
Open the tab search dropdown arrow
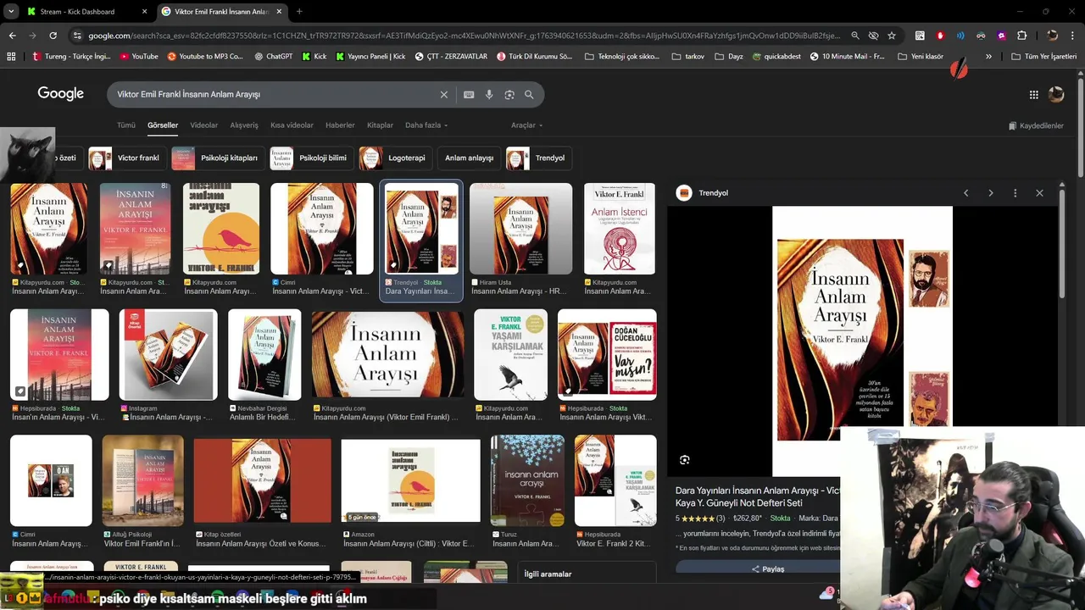pos(11,12)
